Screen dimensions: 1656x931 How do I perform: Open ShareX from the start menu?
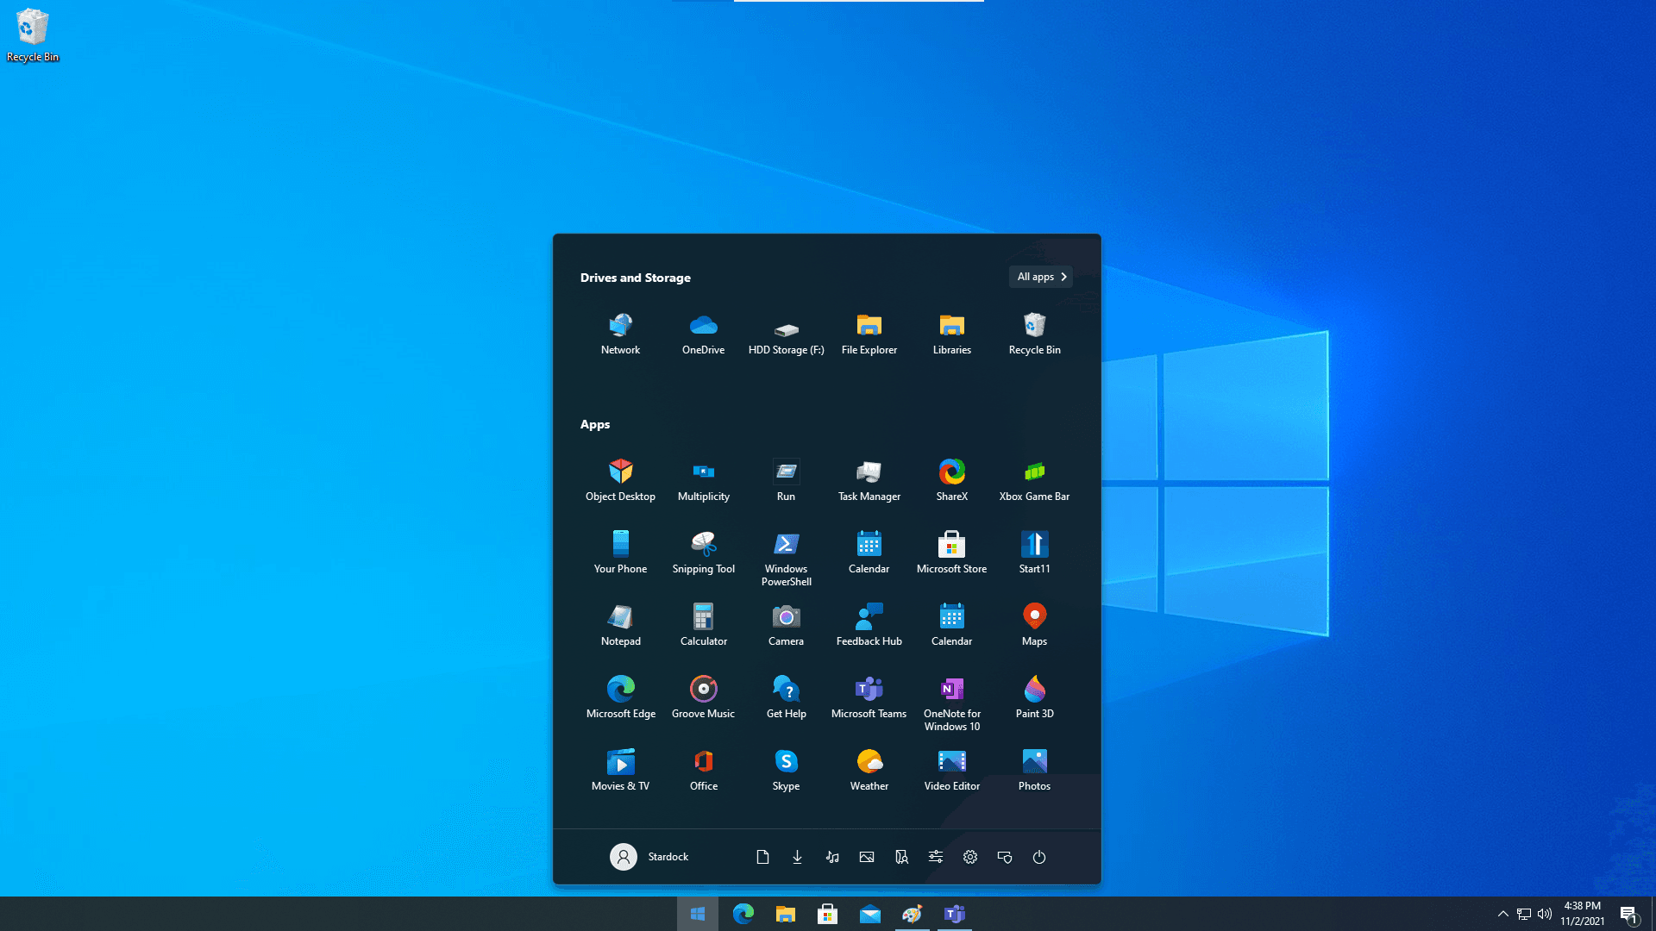click(951, 479)
